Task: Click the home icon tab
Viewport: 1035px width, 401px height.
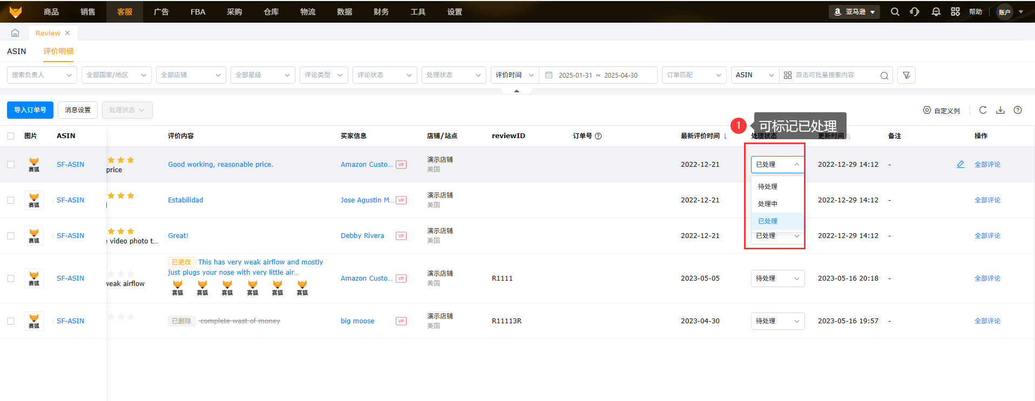Action: 15,33
